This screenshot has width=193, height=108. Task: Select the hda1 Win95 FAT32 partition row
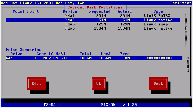click(x=93, y=16)
